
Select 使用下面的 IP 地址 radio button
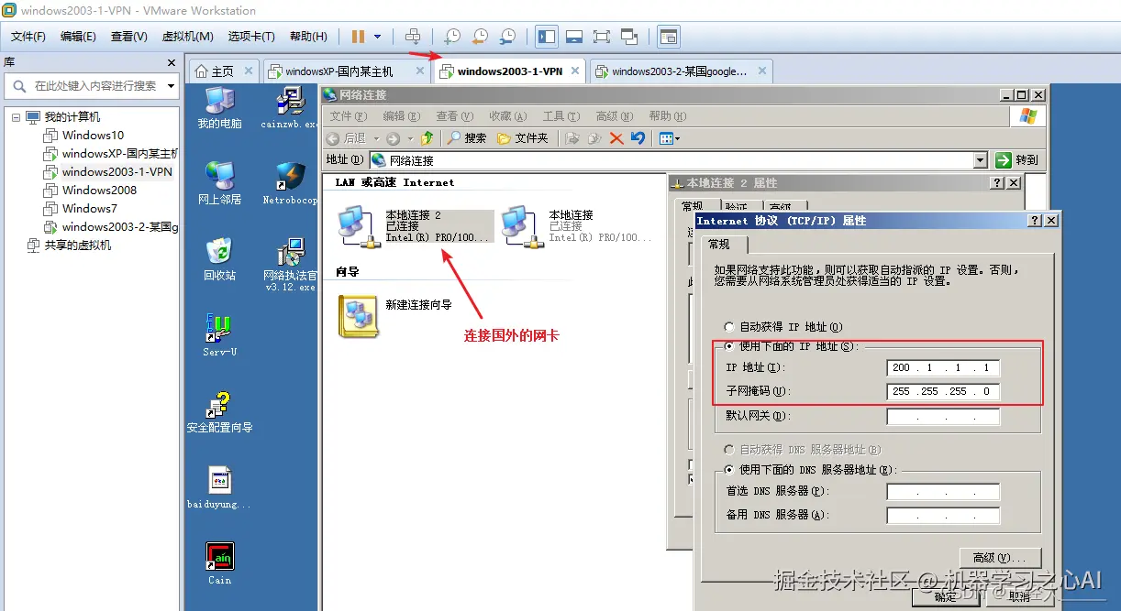tap(729, 346)
